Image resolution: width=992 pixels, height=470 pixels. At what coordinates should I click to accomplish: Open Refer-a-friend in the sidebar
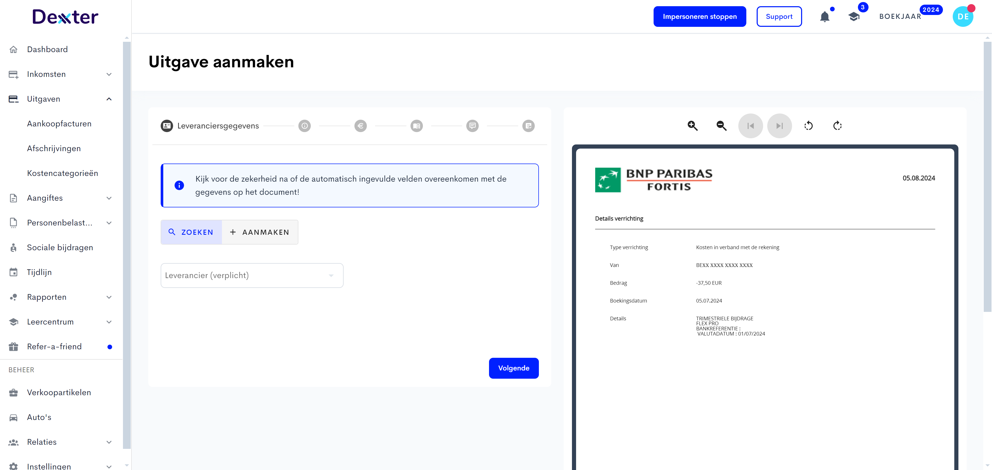point(54,346)
